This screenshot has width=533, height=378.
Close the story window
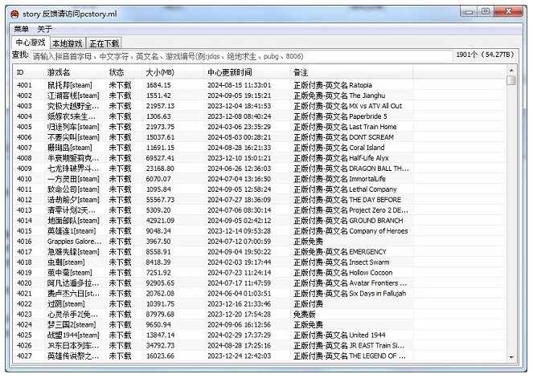(x=508, y=11)
